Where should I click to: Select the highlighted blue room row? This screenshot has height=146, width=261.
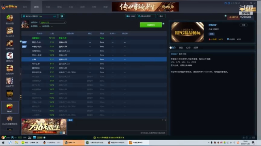94,59
